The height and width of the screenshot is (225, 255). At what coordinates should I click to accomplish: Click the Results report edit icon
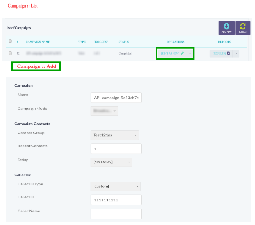[x=228, y=54]
